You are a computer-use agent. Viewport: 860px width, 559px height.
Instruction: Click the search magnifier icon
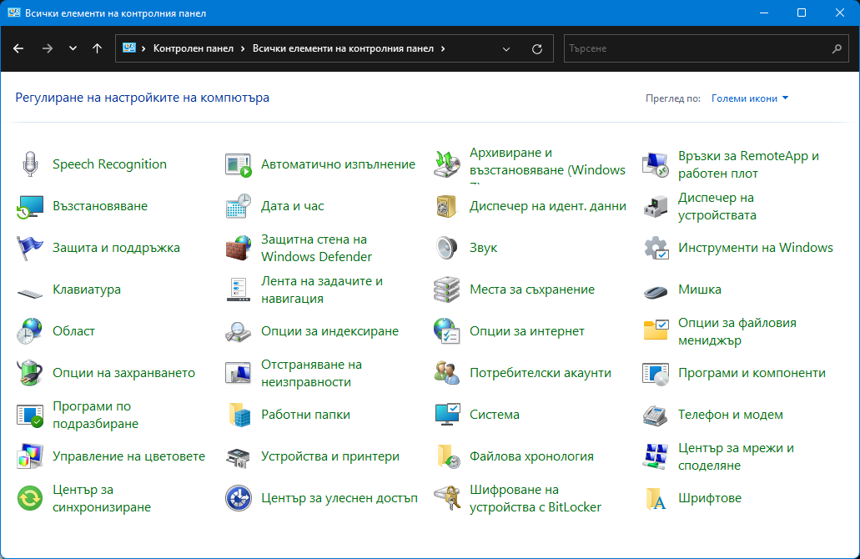pyautogui.click(x=837, y=49)
